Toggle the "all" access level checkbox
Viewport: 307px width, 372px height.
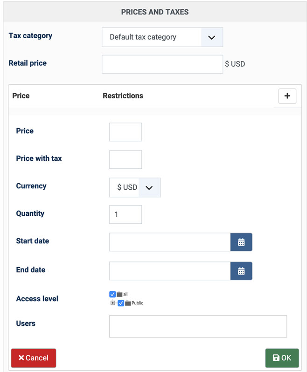click(112, 294)
